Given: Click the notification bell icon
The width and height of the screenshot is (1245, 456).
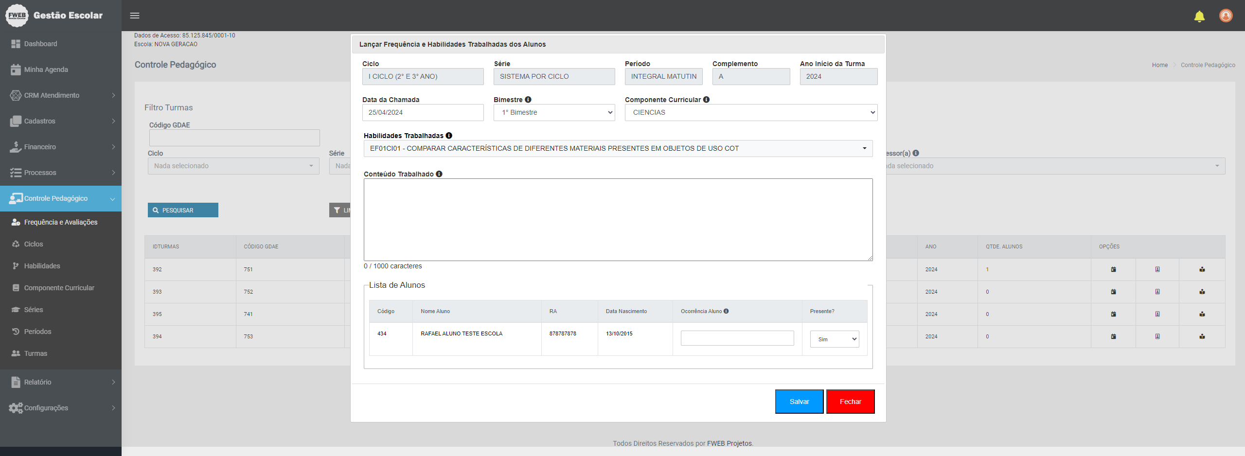Looking at the screenshot, I should [1199, 17].
